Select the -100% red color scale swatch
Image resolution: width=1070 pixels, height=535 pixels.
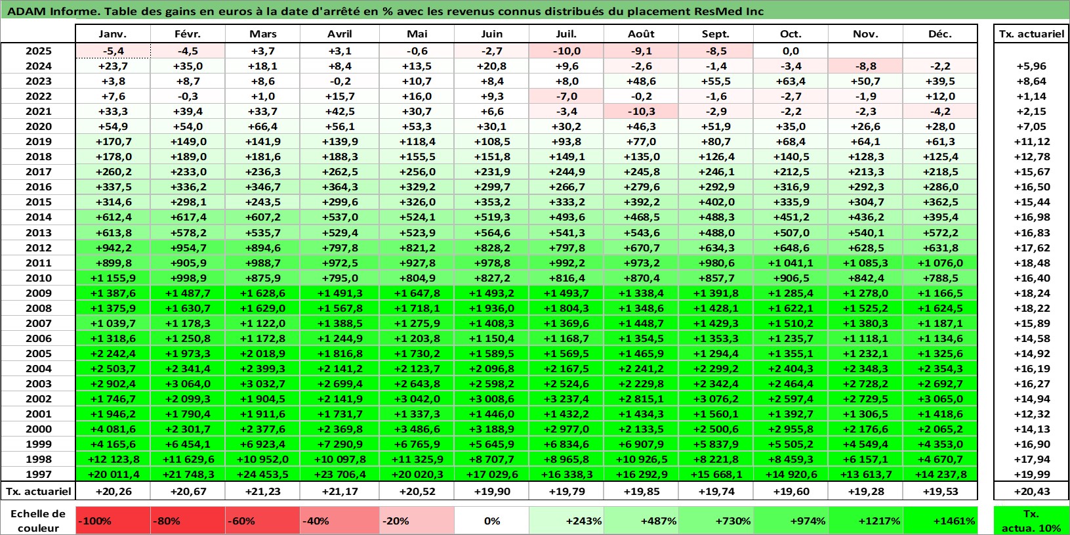coord(113,520)
